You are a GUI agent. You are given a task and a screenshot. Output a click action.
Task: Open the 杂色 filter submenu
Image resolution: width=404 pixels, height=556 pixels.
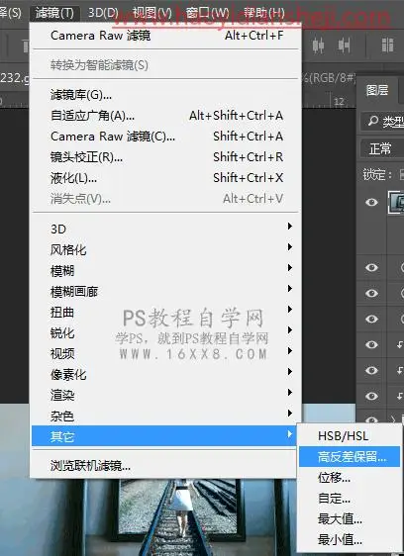[165, 416]
